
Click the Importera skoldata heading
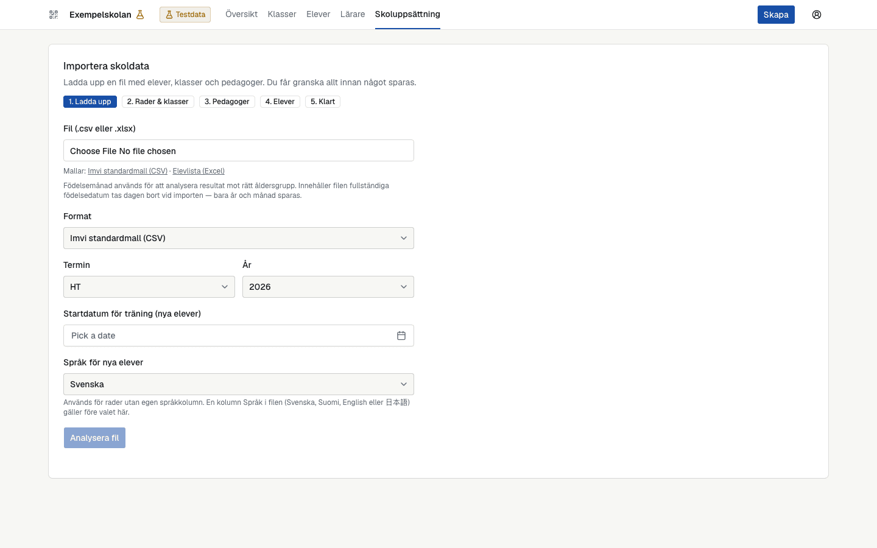point(106,66)
